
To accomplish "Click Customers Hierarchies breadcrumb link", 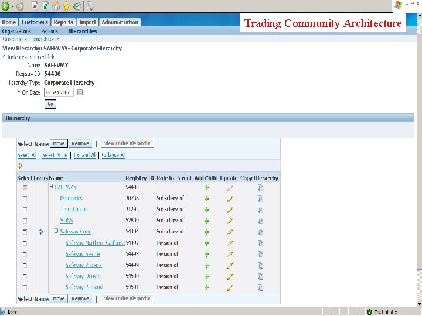I will coord(29,39).
